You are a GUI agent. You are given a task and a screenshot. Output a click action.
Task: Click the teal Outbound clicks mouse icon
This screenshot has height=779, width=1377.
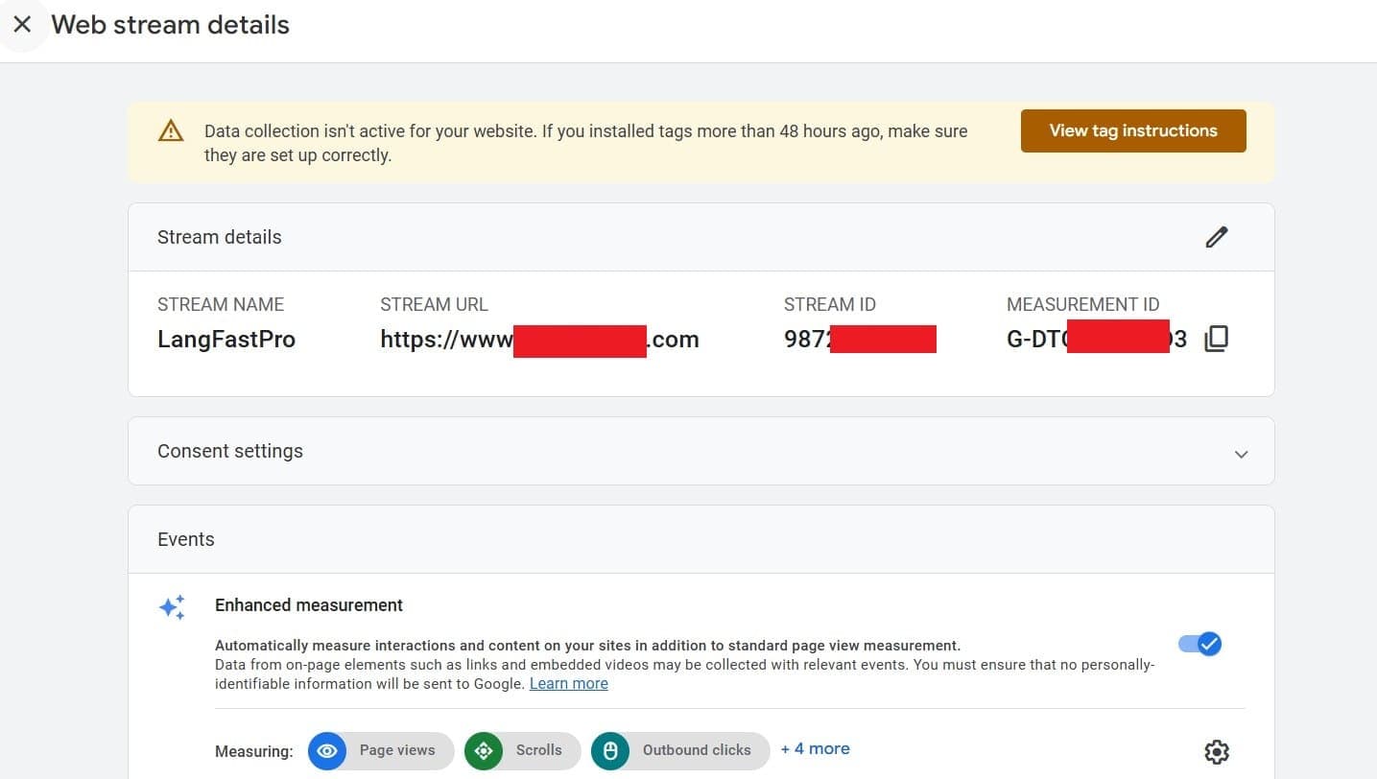(610, 751)
